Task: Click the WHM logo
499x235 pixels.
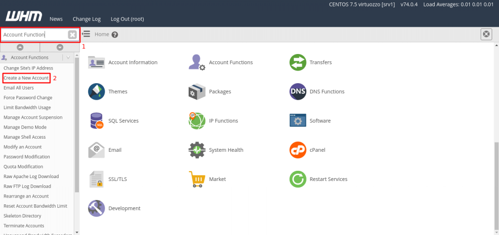Action: 24,17
